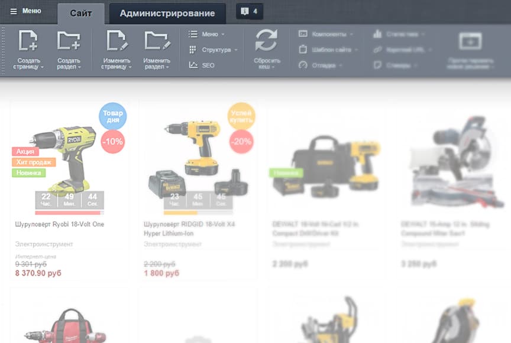Screen dimensions: 511x343
Task: Open the DEWALT 18-Volt Compact Drill kit title
Action: coord(315,229)
